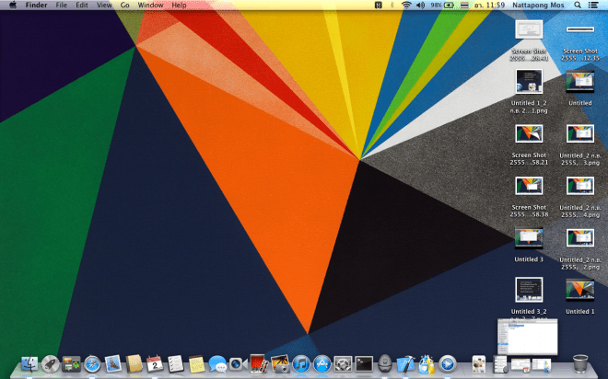Open the Trash in the dock
The width and height of the screenshot is (608, 379).
pyautogui.click(x=579, y=364)
